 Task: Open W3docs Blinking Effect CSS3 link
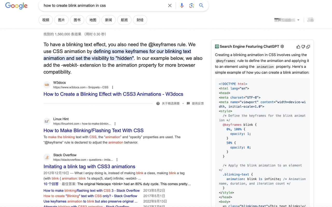coord(113,94)
